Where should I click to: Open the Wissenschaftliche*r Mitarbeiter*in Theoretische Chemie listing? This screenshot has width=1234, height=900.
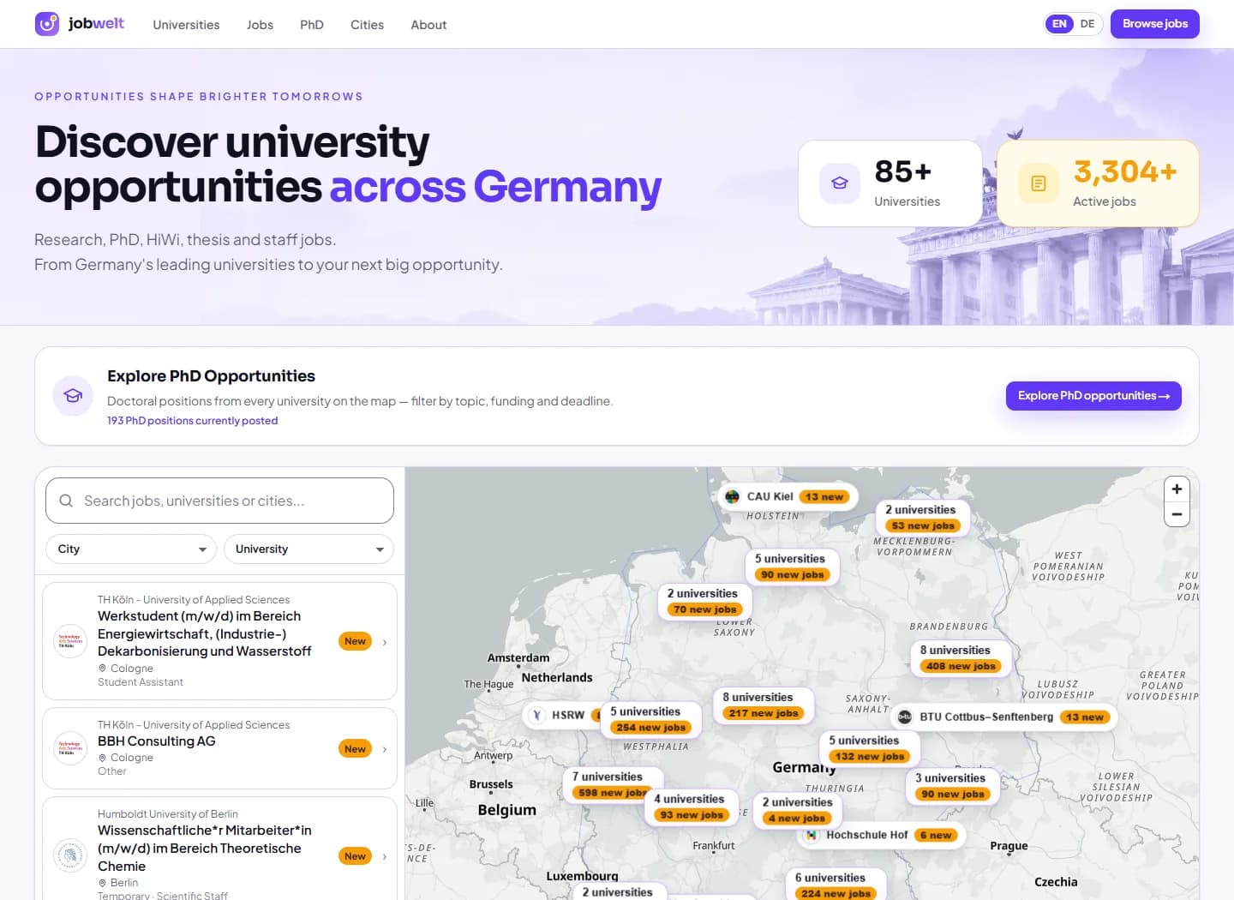coord(219,849)
